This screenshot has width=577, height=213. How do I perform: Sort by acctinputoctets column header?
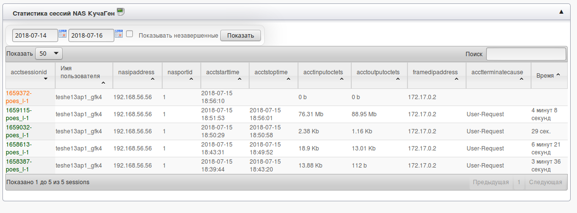point(324,75)
